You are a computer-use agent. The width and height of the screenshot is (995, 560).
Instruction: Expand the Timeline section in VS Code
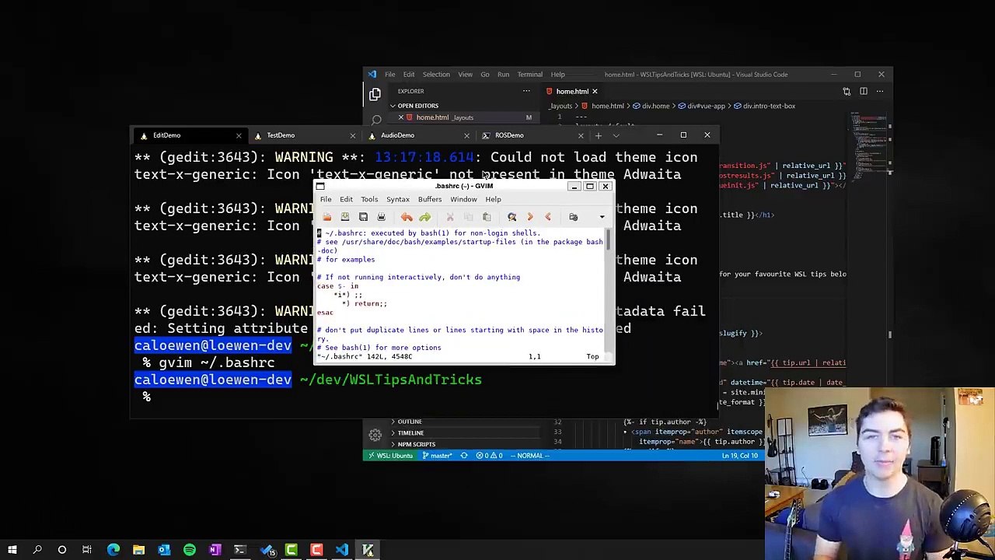[x=410, y=433]
